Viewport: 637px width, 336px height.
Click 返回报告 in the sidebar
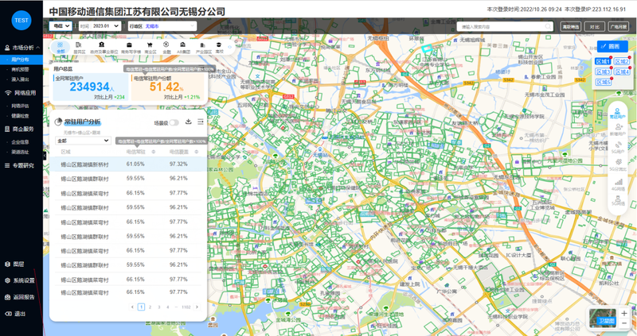(20, 297)
